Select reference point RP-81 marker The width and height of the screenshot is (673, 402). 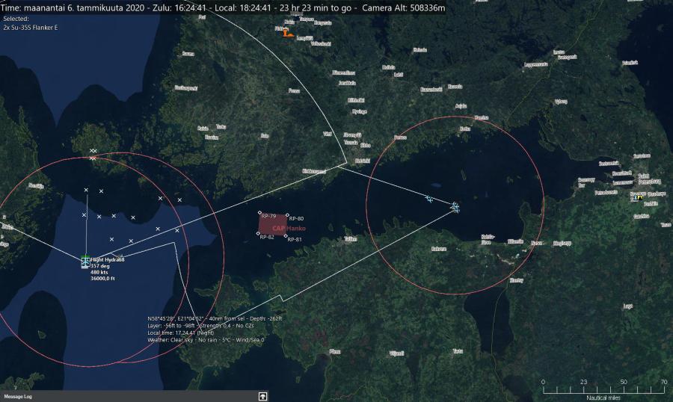286,236
